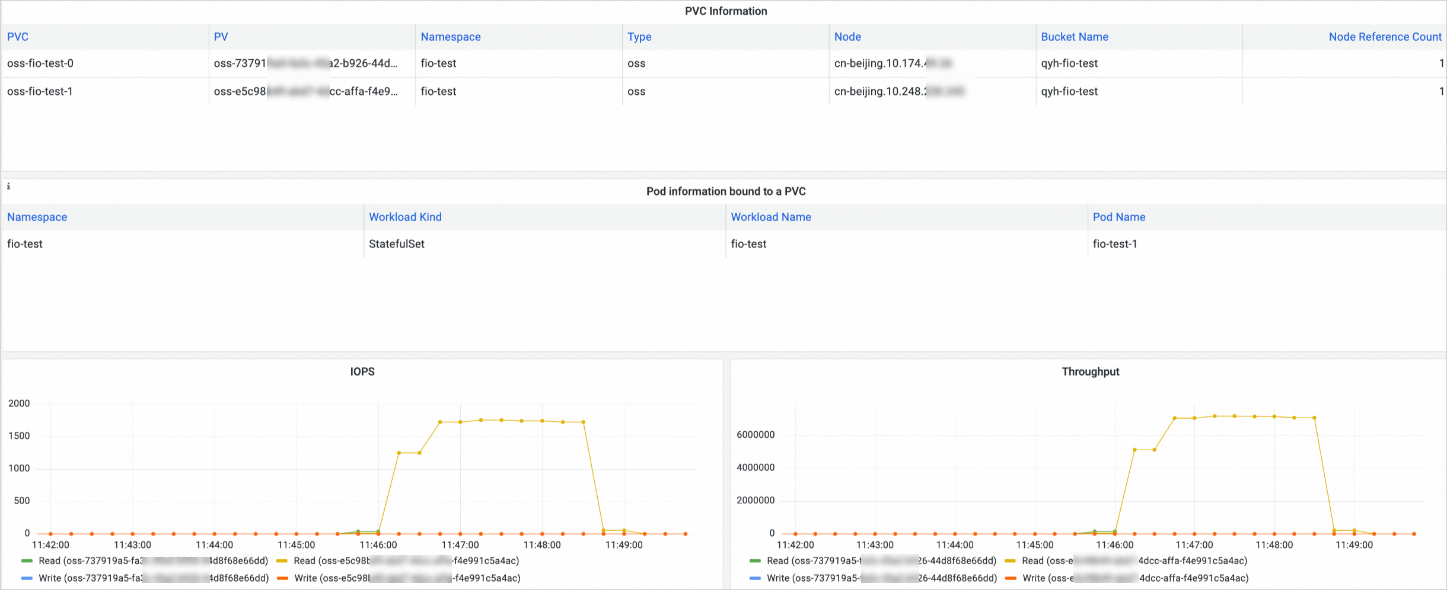Toggle green Read oss-737919a5 series in IOPS legend
Viewport: 1447px width, 590px height.
click(145, 560)
